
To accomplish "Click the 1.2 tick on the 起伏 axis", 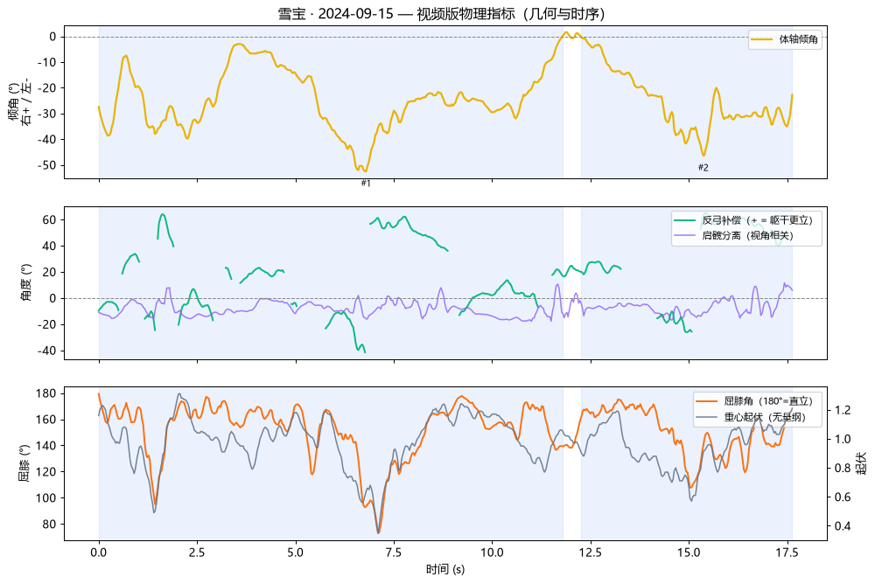I will tap(843, 410).
